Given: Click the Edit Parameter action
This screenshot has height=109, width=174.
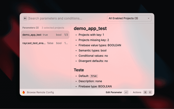Looking at the screenshot, I should coord(114,92).
